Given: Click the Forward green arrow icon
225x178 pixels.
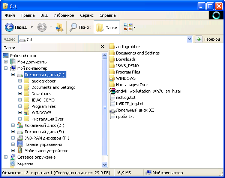Looking at the screenshot, I should 42,27.
